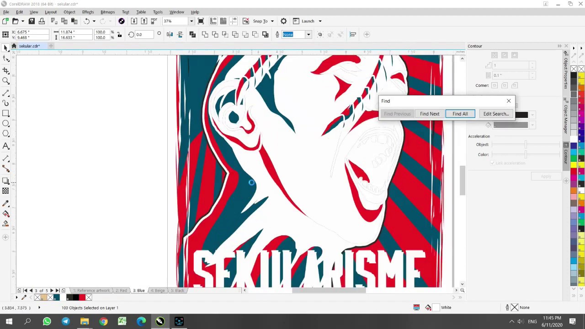Expand the outline width None dropdown

(308, 34)
